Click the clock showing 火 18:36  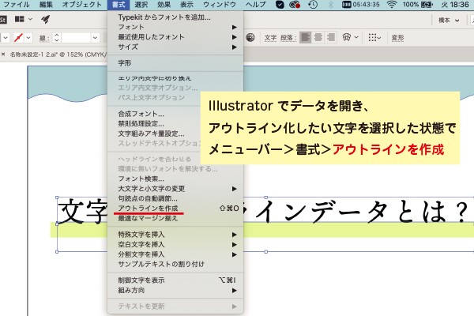pos(455,5)
